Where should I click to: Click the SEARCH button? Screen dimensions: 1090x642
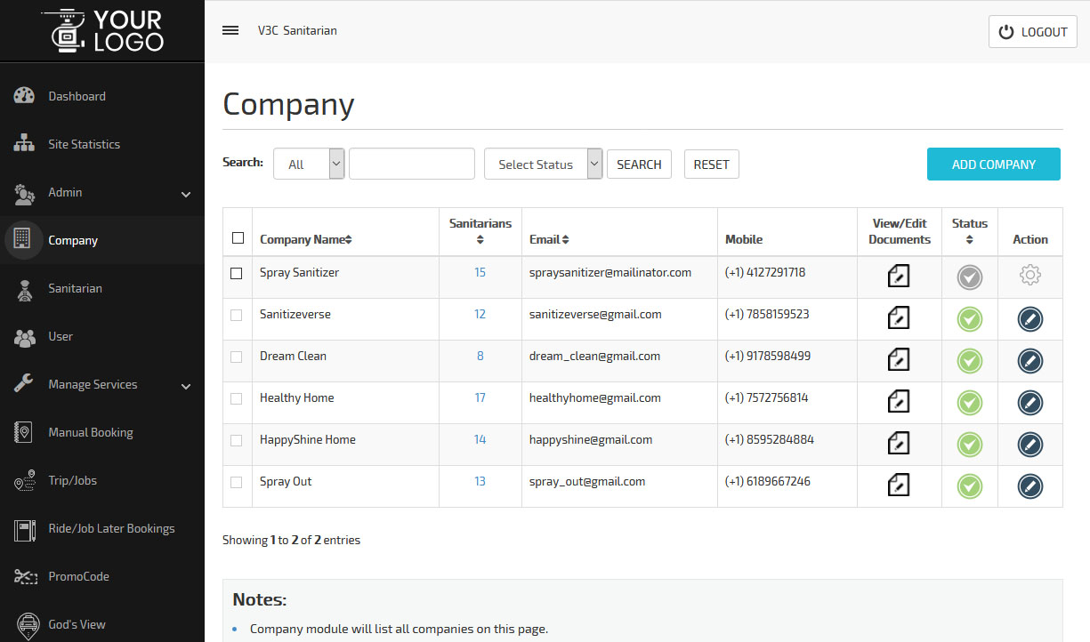click(x=639, y=164)
